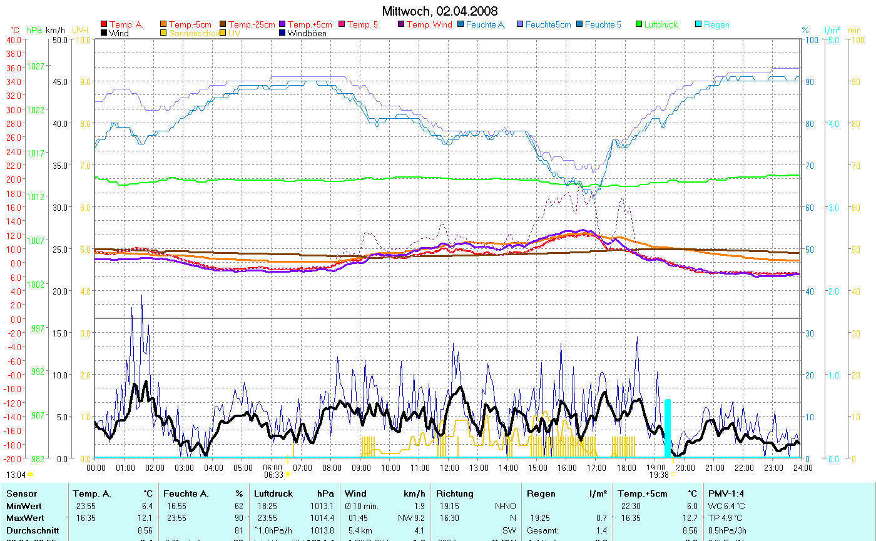The image size is (876, 541).
Task: Click the sunset marker near 19:38
Action: coord(673,475)
